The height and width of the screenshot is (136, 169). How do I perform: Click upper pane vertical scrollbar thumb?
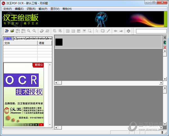pyautogui.click(x=165, y=54)
